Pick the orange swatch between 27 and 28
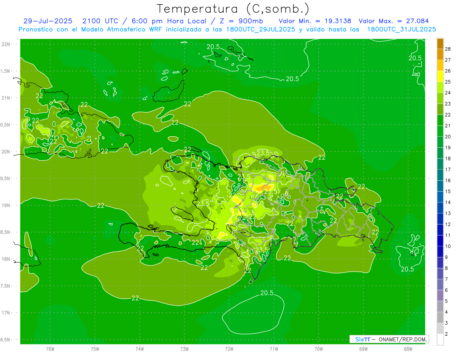The width and height of the screenshot is (458, 354). [440, 54]
